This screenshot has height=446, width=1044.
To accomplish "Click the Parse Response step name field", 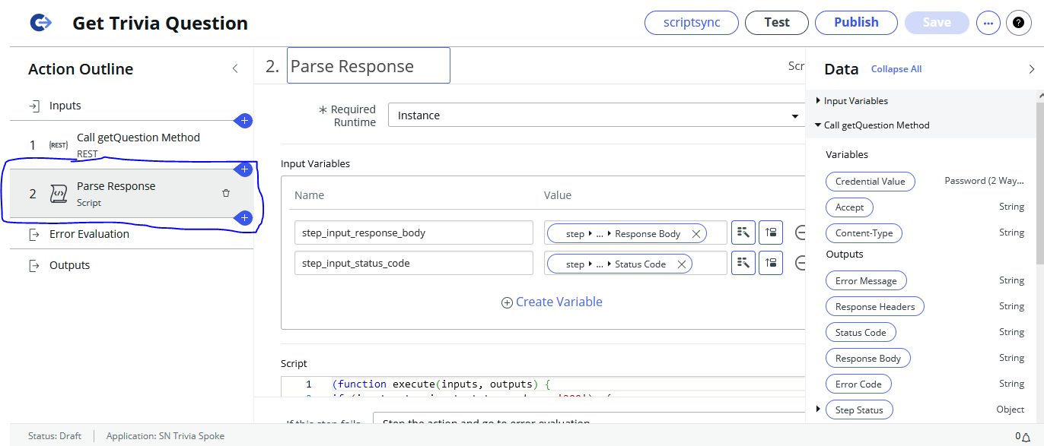I will point(368,66).
